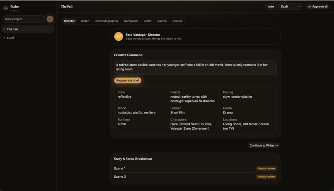The width and height of the screenshot is (334, 191).
Task: Click the Characters value Elara text
Action: [191, 126]
